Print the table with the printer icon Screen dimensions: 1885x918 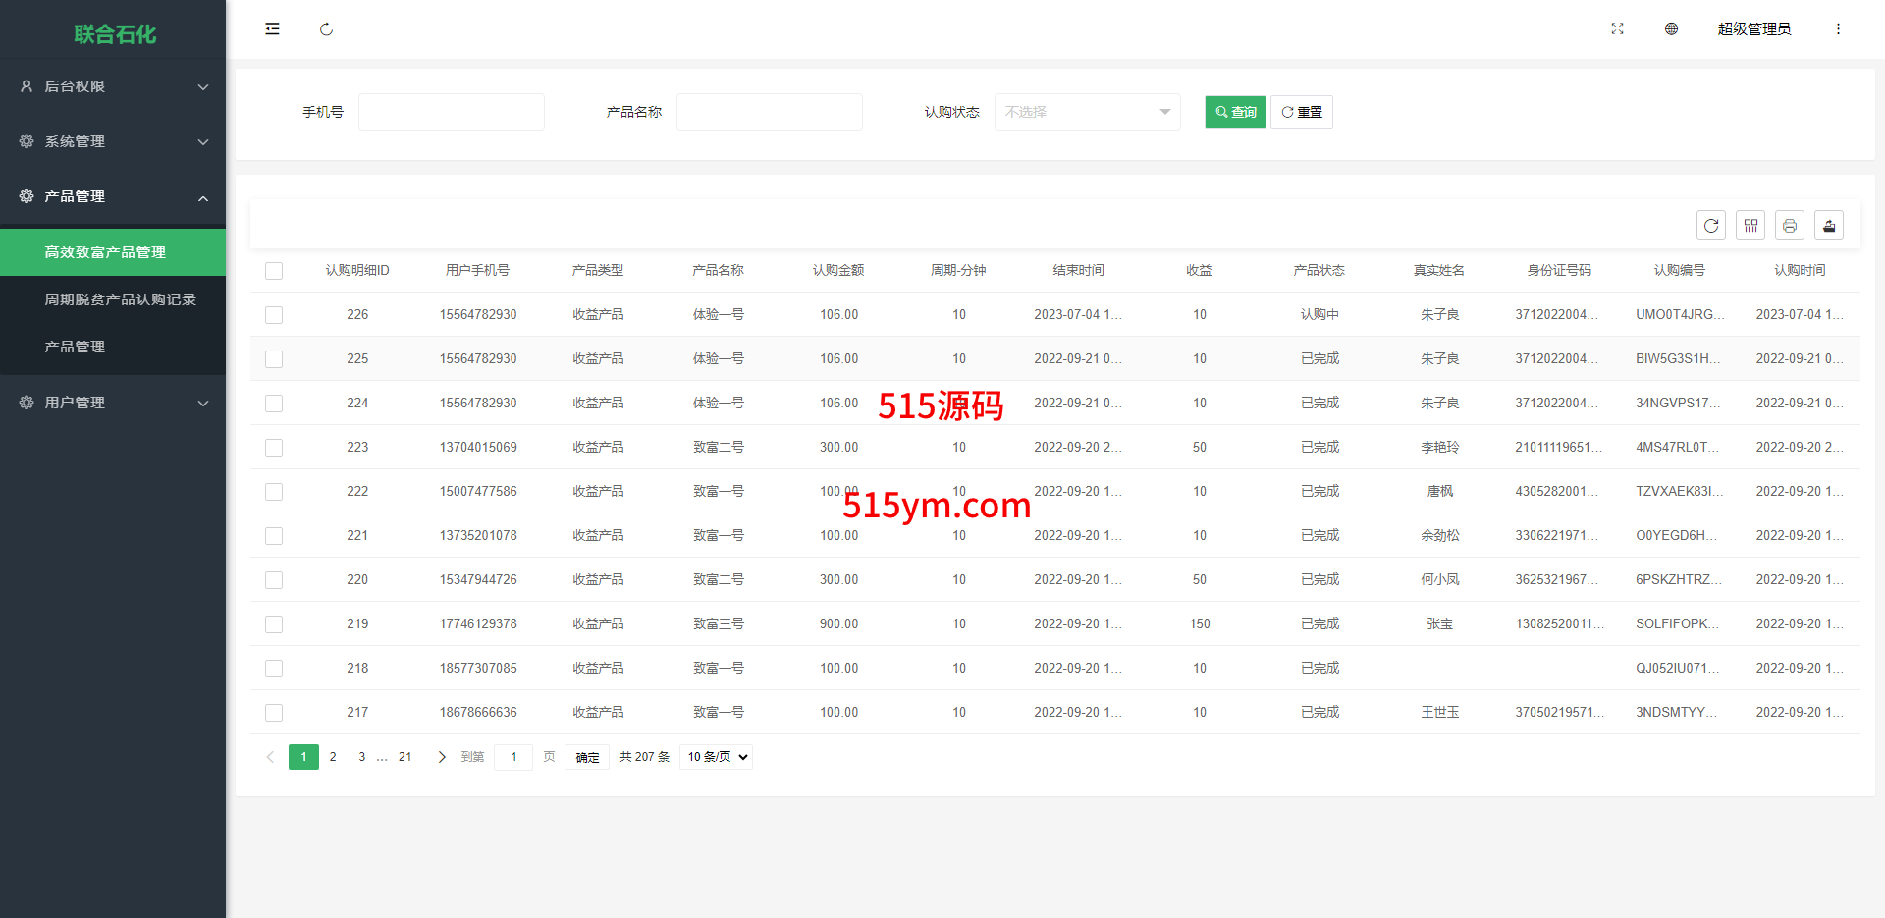coord(1790,226)
